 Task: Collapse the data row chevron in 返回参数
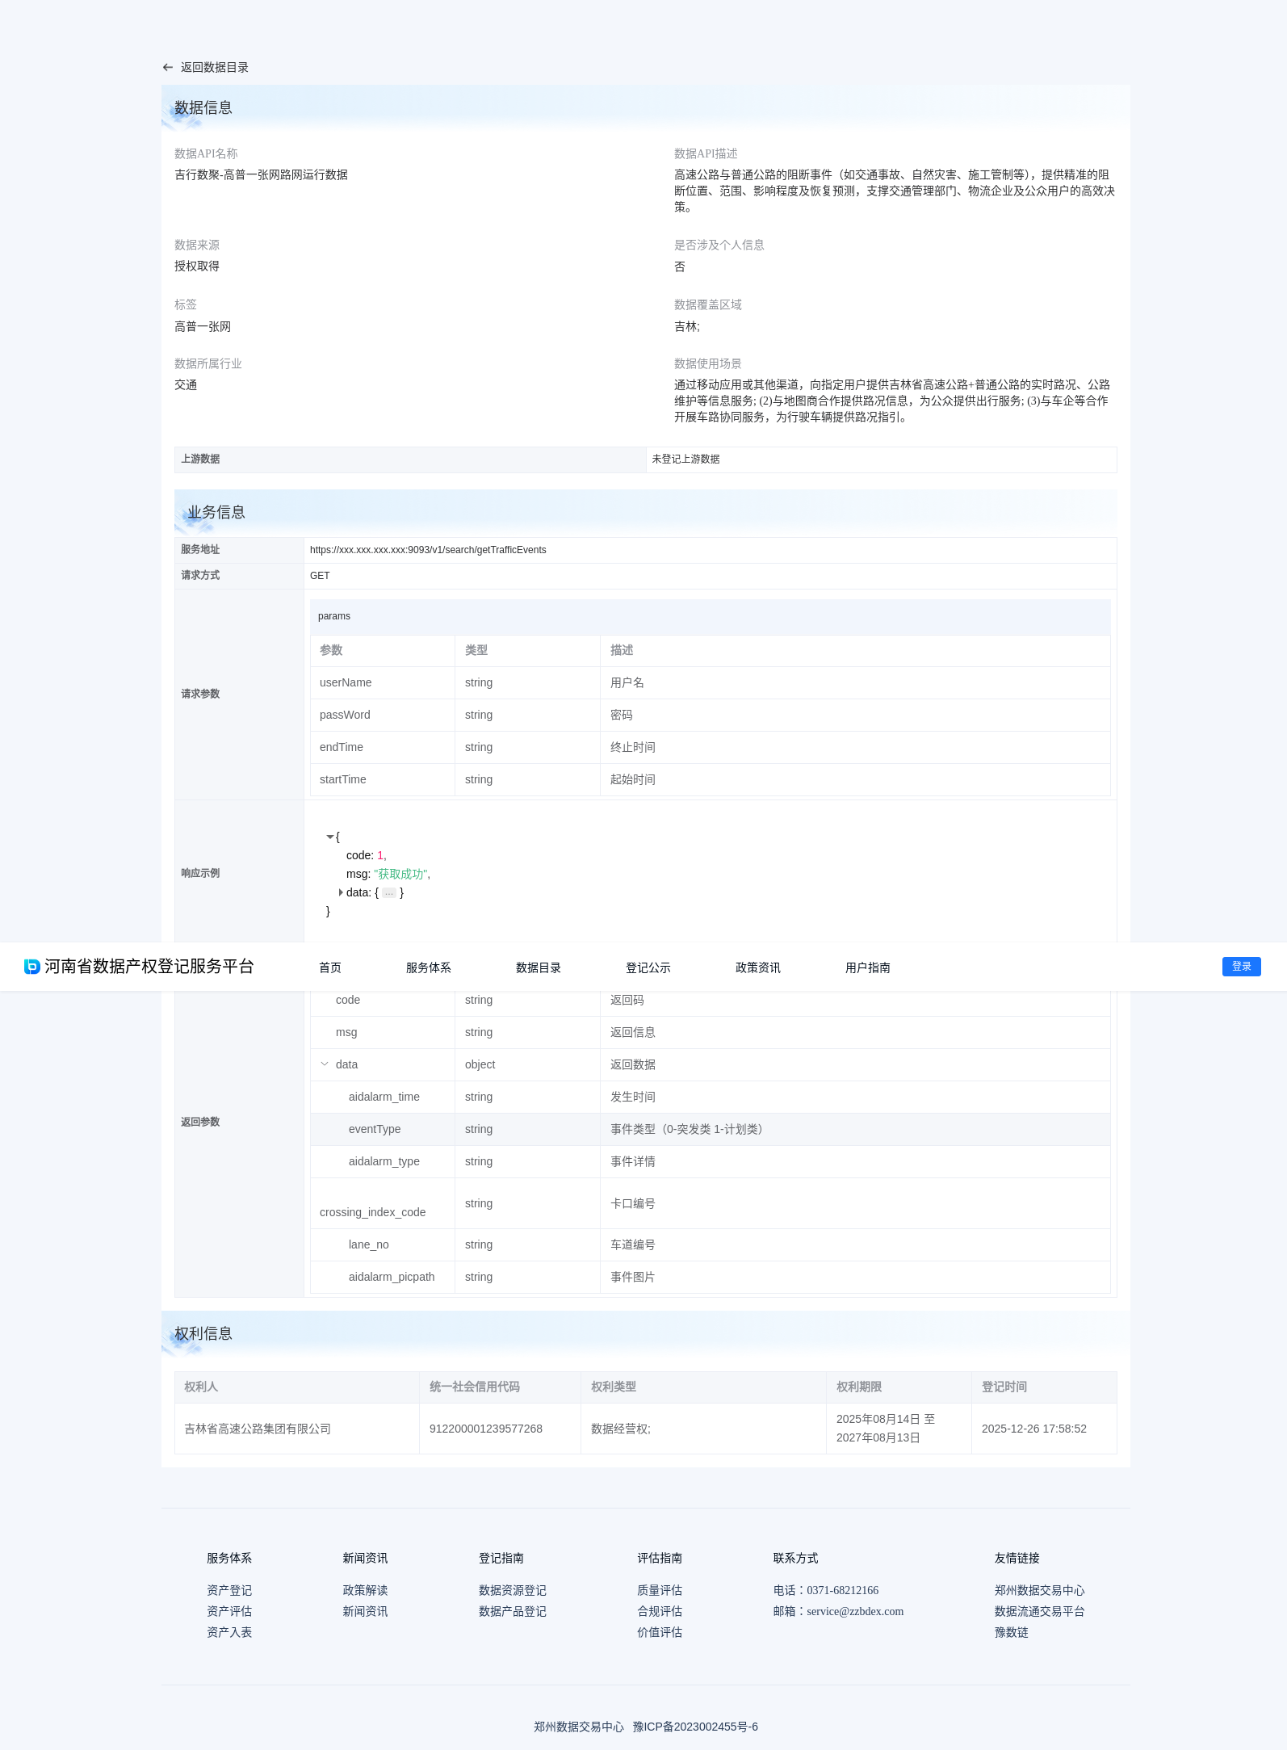[x=325, y=1064]
